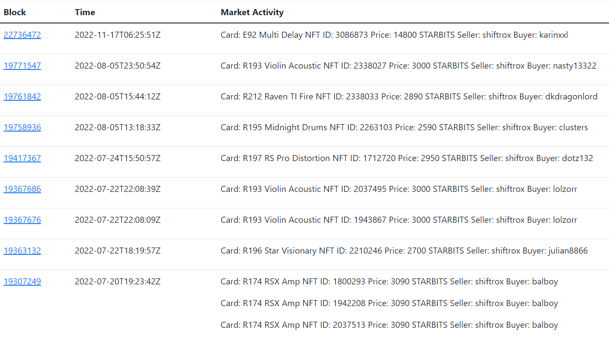
Task: Click the R197 RS Pro Distortion entry
Action: (407, 158)
